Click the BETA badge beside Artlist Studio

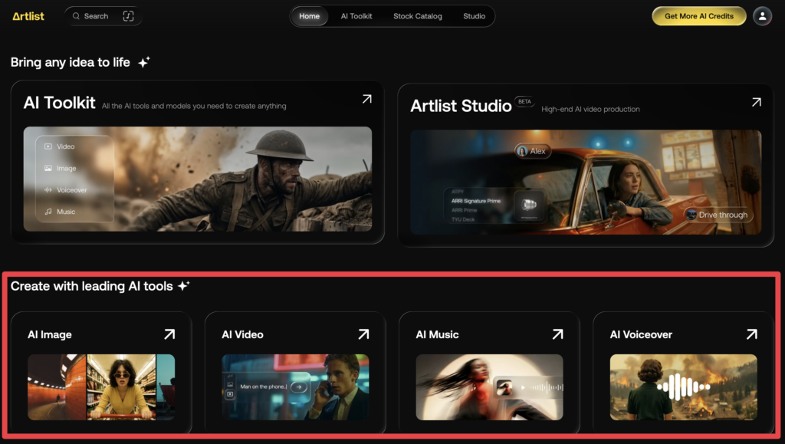[x=524, y=102]
